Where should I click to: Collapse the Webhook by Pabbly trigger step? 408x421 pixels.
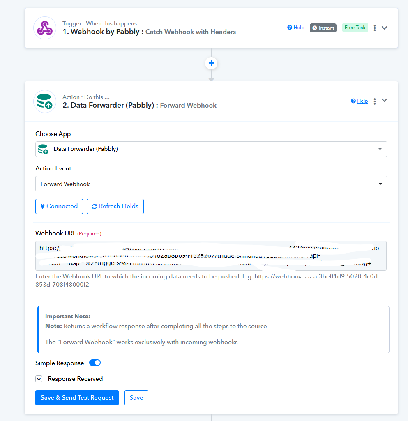click(385, 28)
